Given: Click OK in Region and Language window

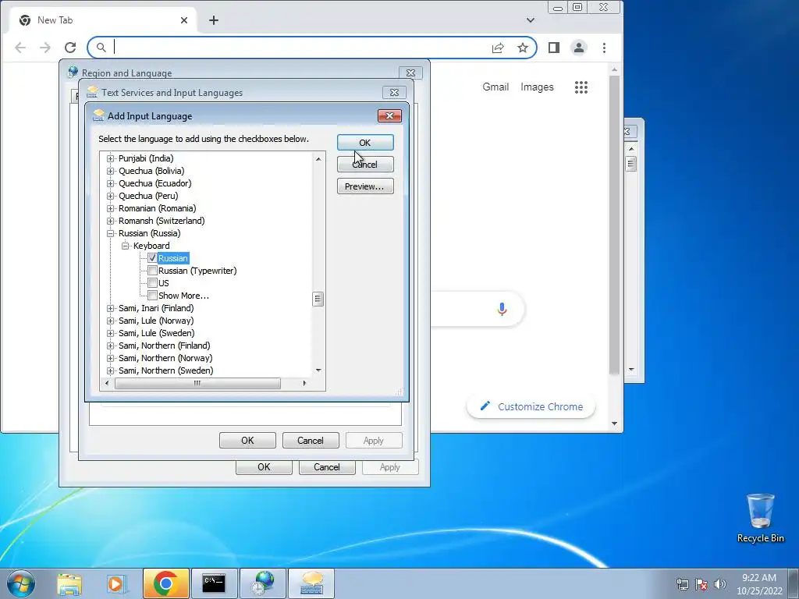Looking at the screenshot, I should (264, 467).
